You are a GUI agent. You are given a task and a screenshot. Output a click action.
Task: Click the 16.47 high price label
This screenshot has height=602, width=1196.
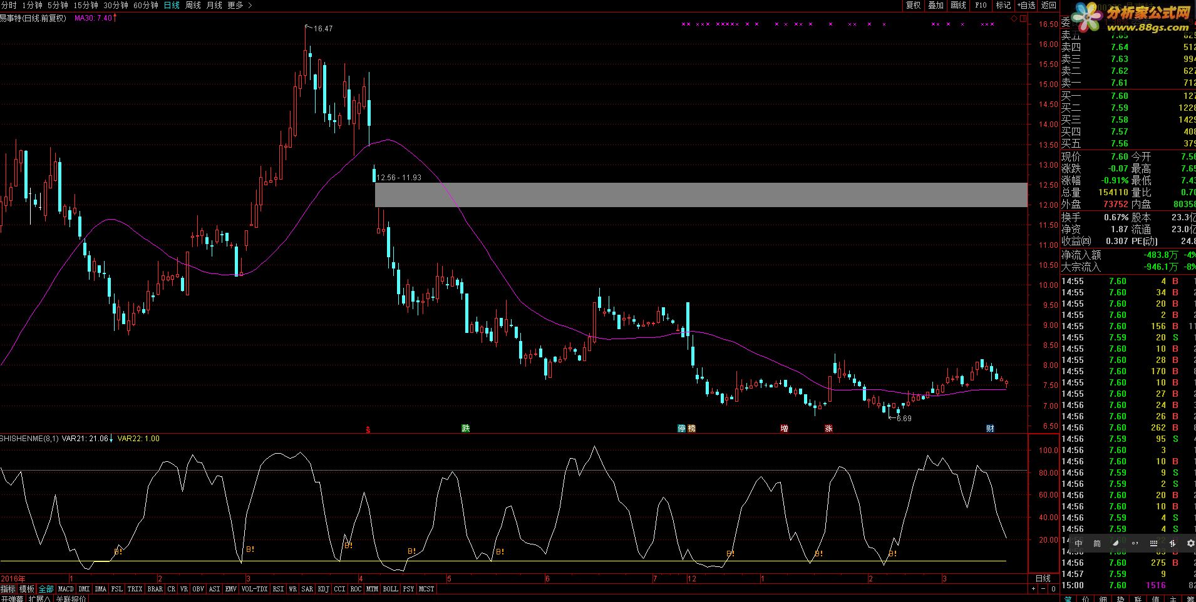[x=323, y=28]
